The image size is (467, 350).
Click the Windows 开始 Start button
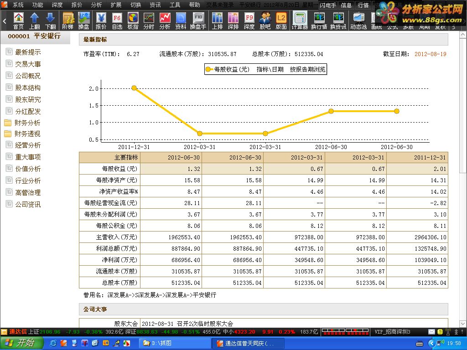point(21,343)
